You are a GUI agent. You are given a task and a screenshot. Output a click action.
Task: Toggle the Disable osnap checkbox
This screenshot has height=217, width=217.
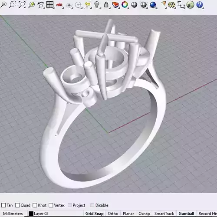click(92, 205)
